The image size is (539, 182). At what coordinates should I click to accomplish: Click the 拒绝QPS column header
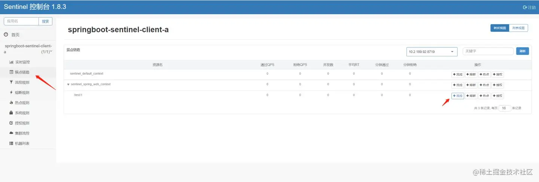coord(300,65)
